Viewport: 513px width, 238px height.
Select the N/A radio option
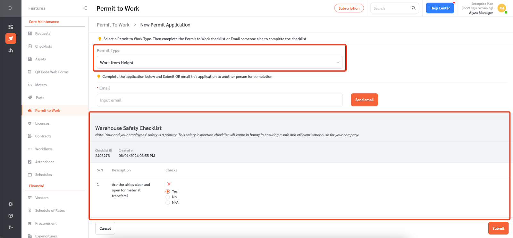[x=168, y=203]
